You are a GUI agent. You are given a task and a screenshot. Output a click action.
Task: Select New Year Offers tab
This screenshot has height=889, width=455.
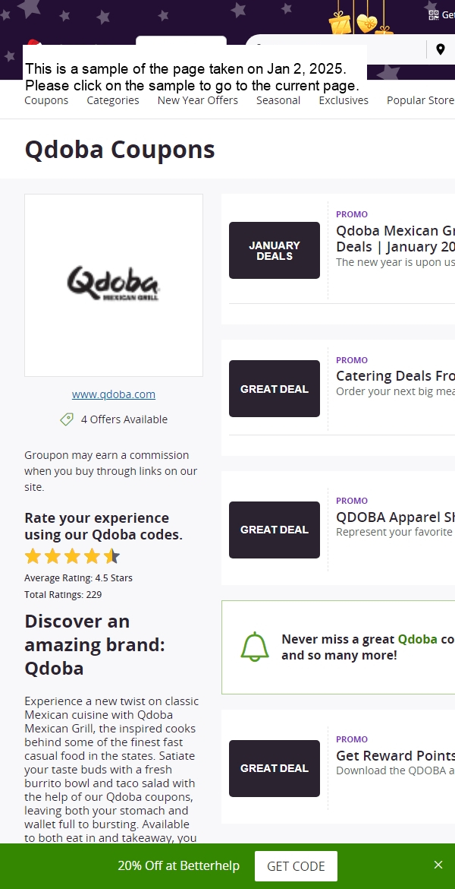pos(197,100)
